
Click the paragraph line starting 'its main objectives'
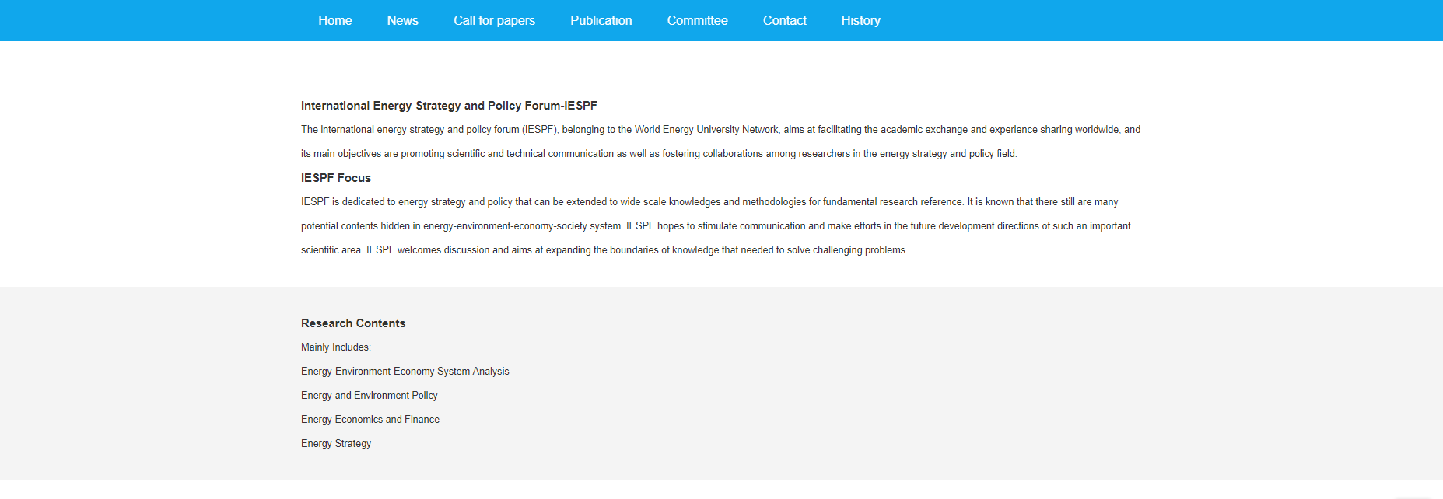pyautogui.click(x=658, y=154)
